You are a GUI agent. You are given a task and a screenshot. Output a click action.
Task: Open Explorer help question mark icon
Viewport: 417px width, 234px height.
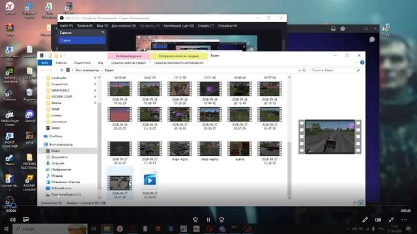pyautogui.click(x=362, y=62)
